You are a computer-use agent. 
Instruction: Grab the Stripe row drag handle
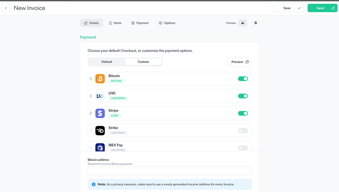pos(91,113)
